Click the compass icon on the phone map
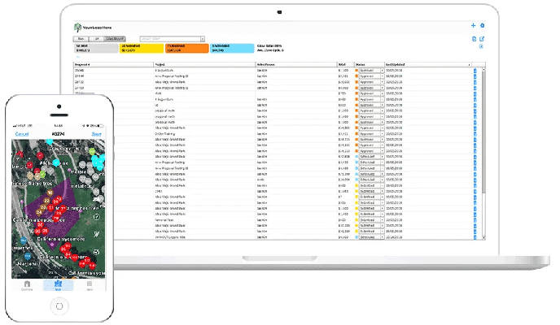Screen dimensions: 560x325 click(96, 217)
